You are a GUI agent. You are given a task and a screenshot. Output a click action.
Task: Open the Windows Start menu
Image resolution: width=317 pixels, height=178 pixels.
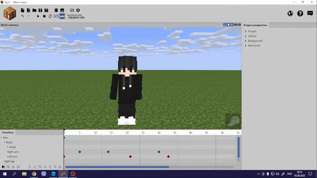tap(4, 174)
